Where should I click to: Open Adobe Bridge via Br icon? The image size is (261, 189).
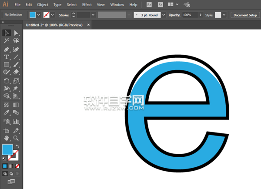[x=149, y=5]
